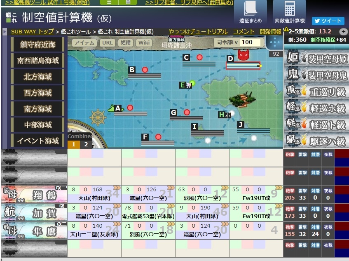Open the empty ship slot below 隼鷹
The image size is (349, 261).
click(34, 249)
